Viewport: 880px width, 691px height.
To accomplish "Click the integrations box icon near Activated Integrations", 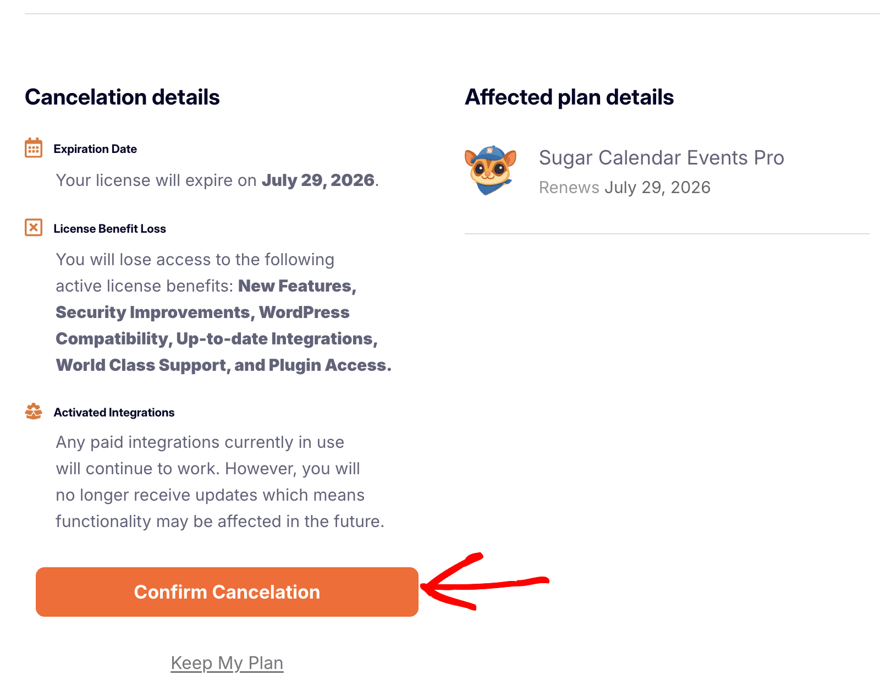I will tap(33, 411).
